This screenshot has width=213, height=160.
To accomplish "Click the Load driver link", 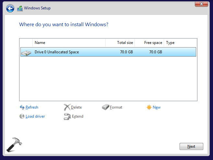I will pos(35,116).
